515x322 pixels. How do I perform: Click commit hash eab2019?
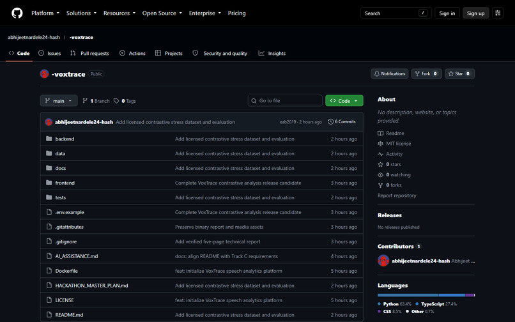point(288,122)
